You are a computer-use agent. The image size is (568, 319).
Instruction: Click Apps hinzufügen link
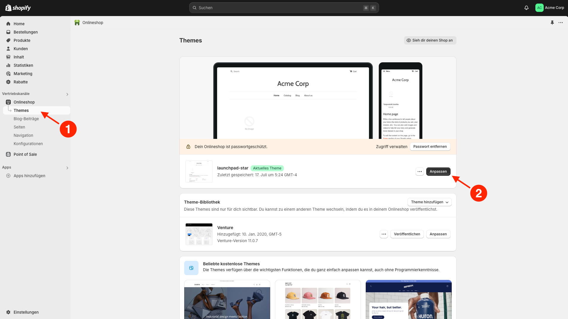[29, 176]
